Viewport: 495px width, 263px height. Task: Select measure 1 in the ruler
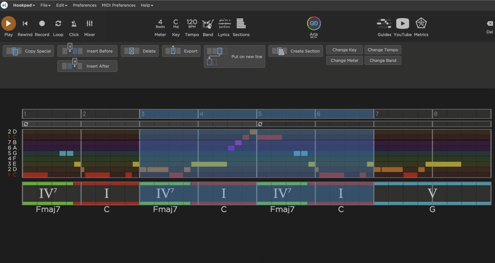click(52, 114)
